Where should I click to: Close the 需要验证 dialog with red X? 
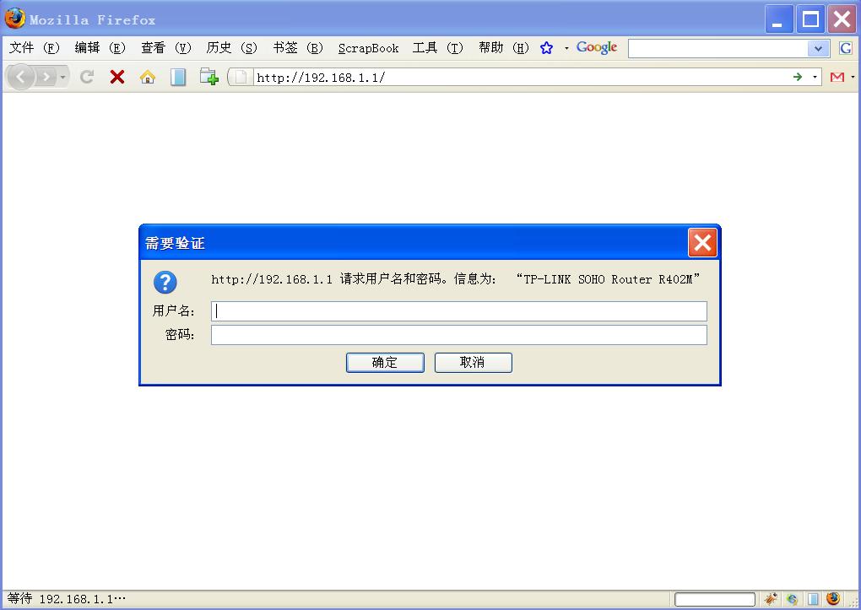pos(702,243)
